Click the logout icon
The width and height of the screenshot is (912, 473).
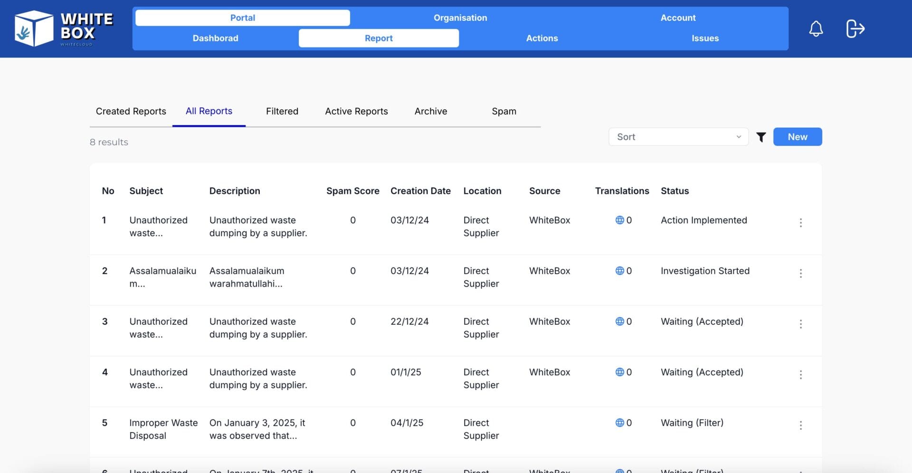pyautogui.click(x=855, y=28)
